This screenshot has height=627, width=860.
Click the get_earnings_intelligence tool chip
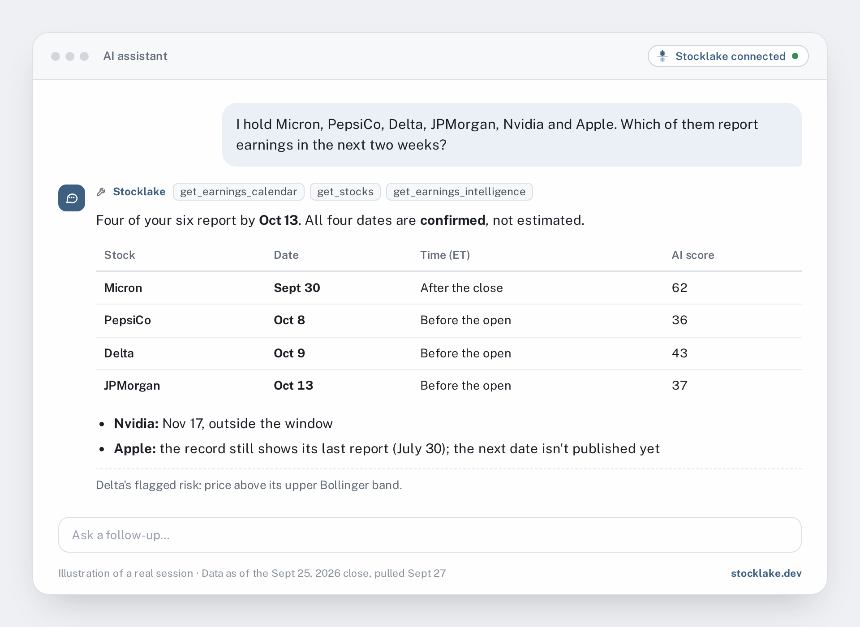click(x=459, y=192)
